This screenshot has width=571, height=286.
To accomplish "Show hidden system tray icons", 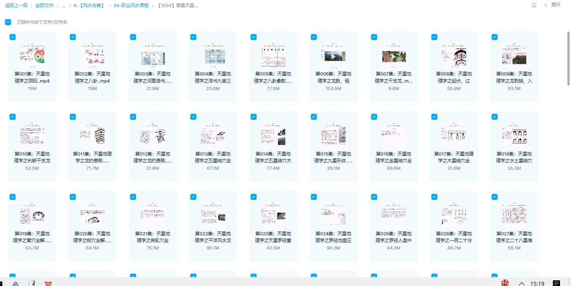I will point(522,284).
